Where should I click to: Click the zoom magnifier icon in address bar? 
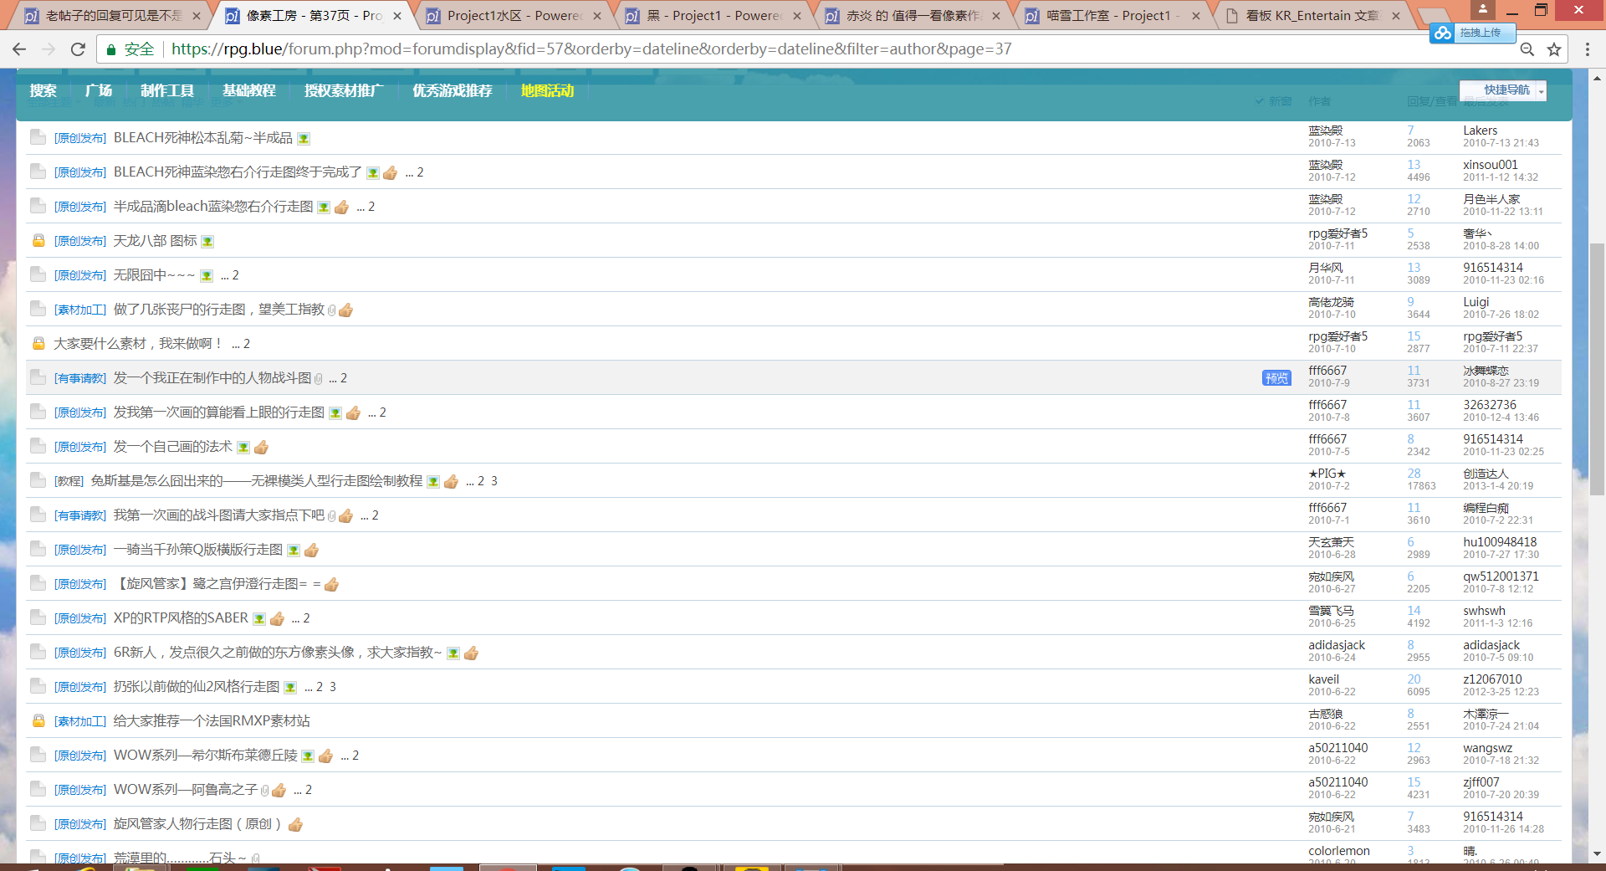[x=1527, y=49]
